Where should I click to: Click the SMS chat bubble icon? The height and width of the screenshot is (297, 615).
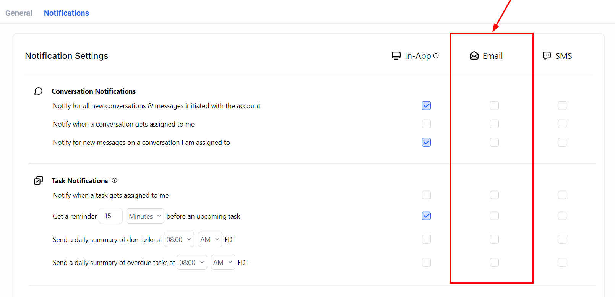547,56
